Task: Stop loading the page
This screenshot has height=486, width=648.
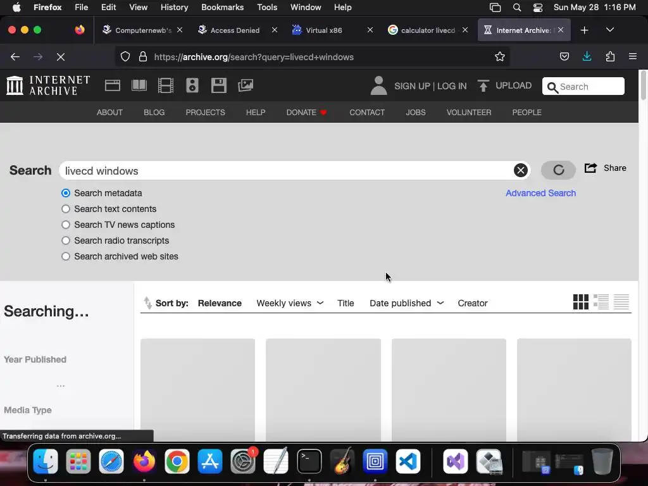Action: [60, 57]
